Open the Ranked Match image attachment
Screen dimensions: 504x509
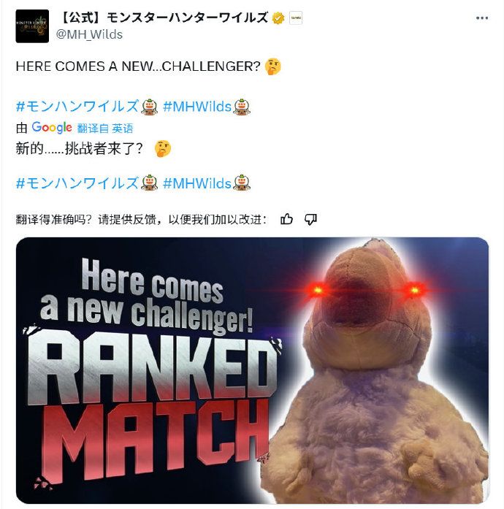tap(252, 370)
